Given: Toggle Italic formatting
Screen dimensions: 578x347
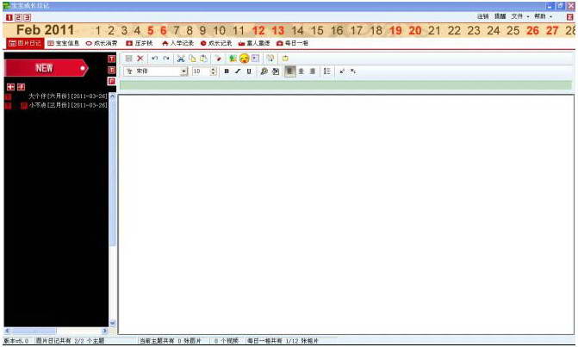Looking at the screenshot, I should click(x=238, y=71).
